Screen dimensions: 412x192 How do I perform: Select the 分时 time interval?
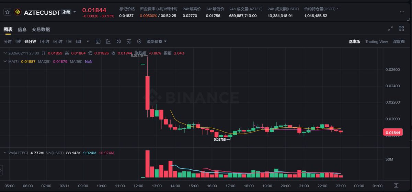pyautogui.click(x=8, y=41)
